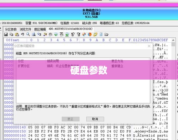Close the 分区表问题报告 dialog with X
The height and width of the screenshot is (140, 178).
click(149, 46)
